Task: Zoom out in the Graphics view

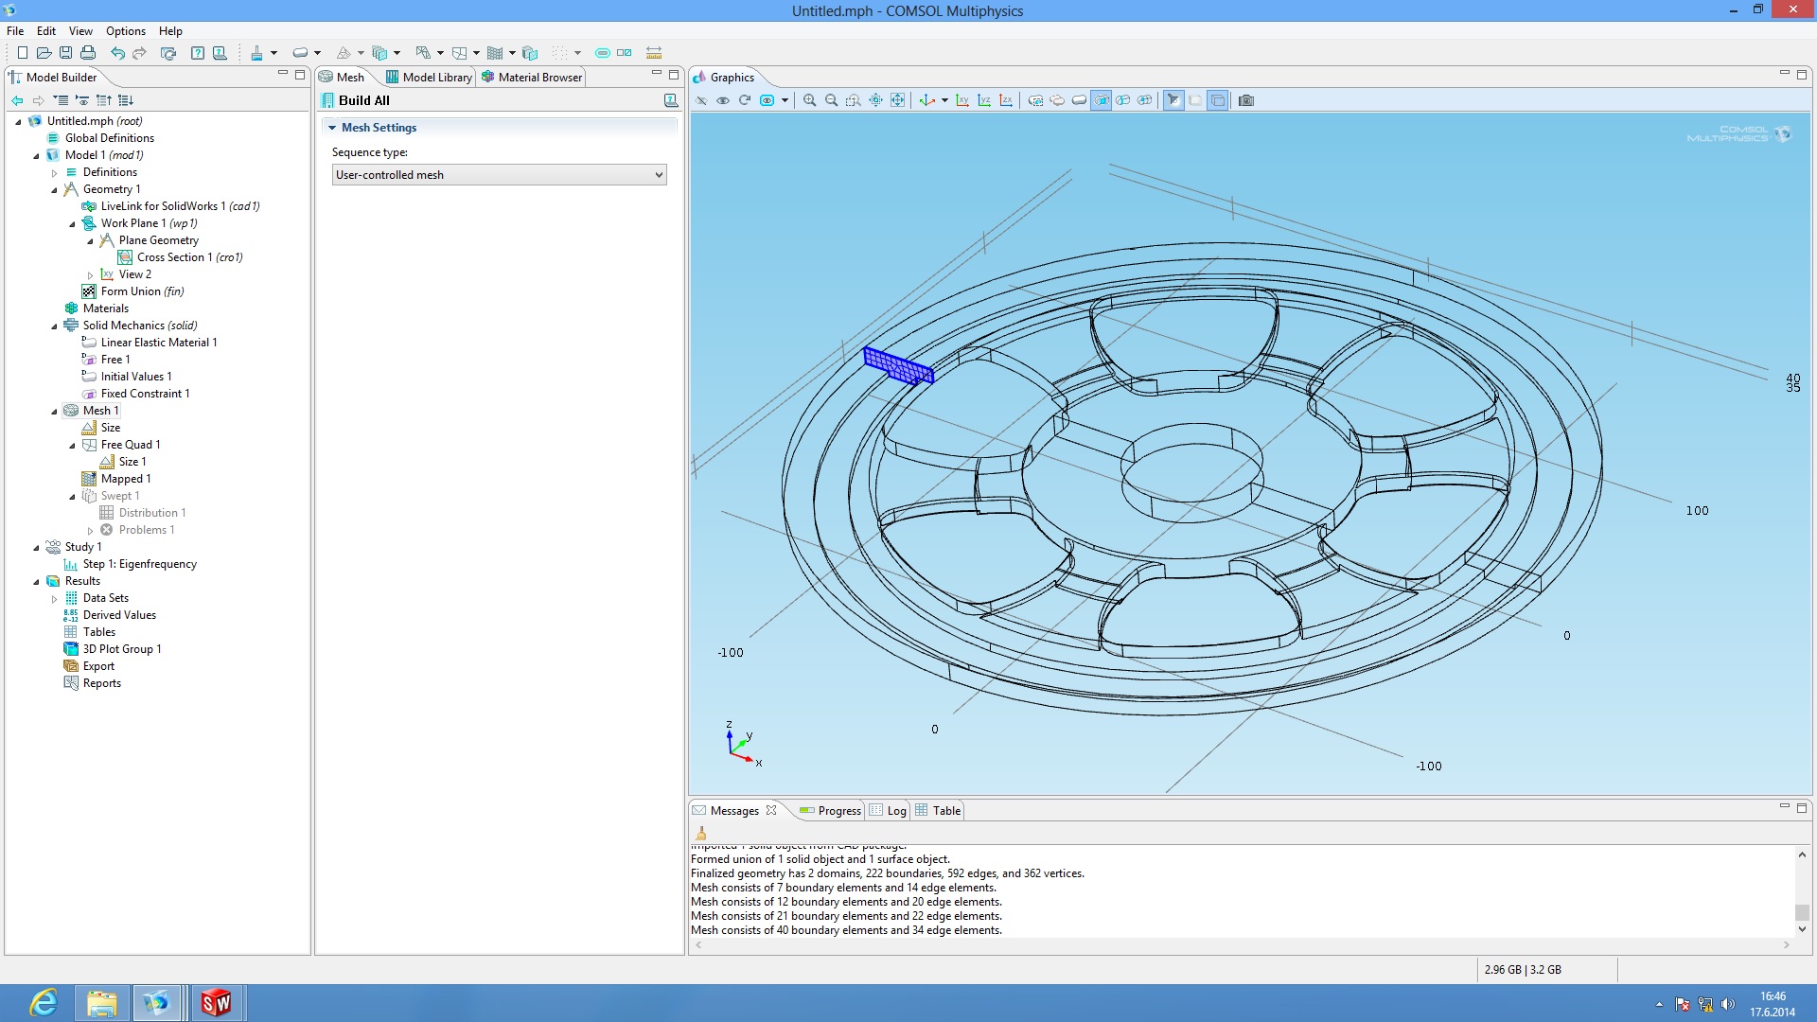Action: coord(831,100)
